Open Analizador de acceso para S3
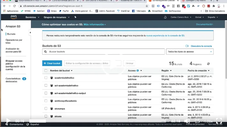 (x=13, y=50)
